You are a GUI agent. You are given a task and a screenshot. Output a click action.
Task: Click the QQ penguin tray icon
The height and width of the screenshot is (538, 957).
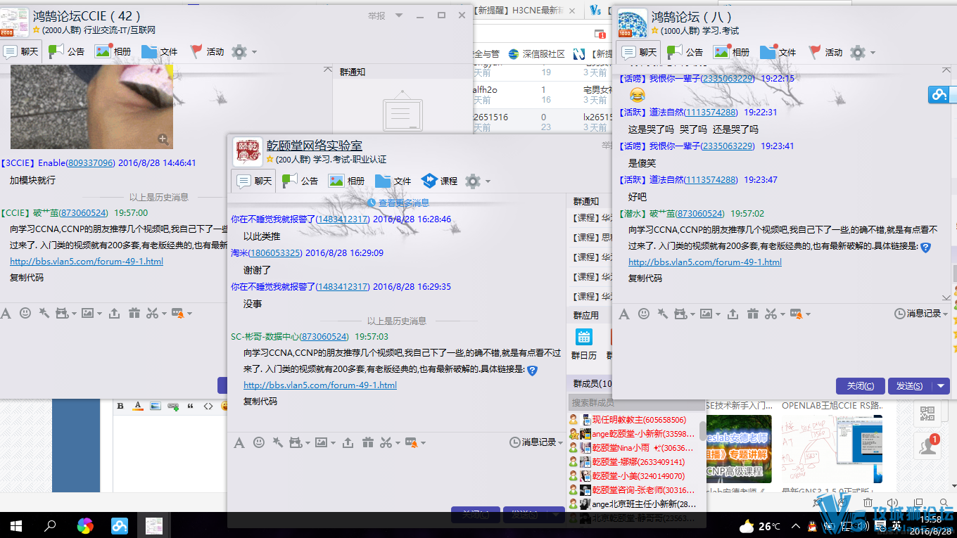tap(811, 526)
